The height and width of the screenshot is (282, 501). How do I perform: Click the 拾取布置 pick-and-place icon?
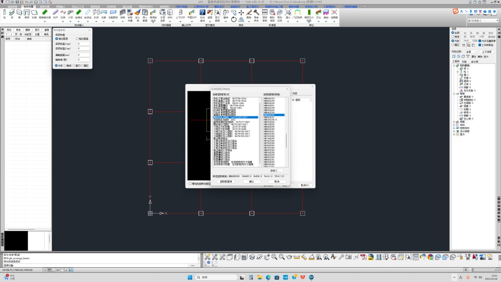(x=130, y=13)
